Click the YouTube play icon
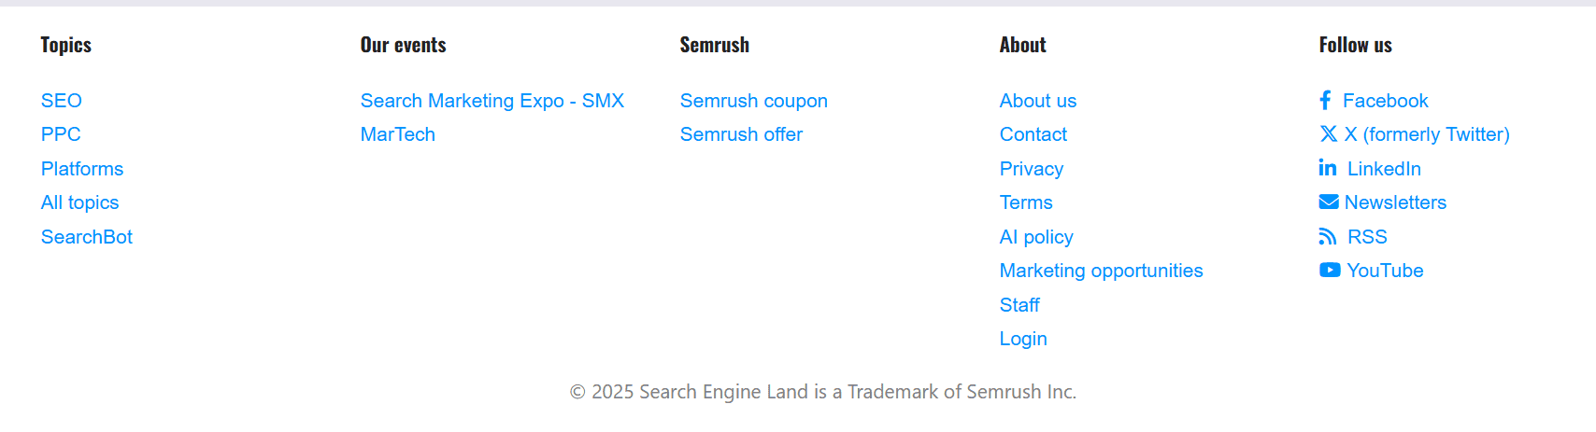Image resolution: width=1596 pixels, height=432 pixels. pos(1330,271)
